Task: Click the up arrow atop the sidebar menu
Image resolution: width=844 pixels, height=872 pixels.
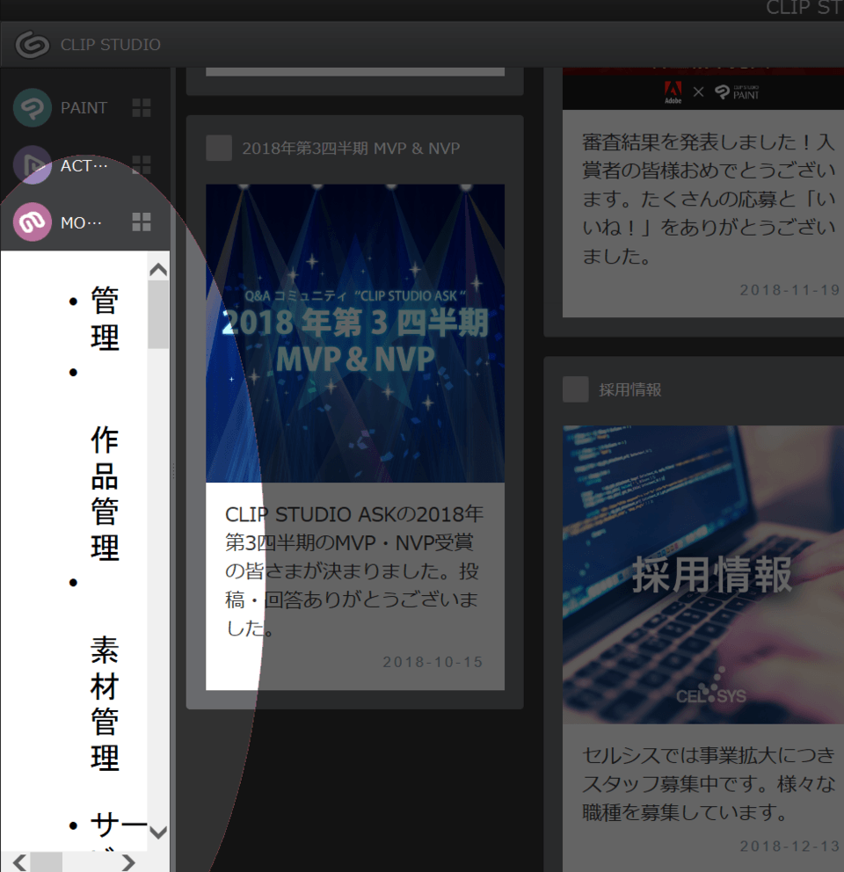Action: (158, 269)
